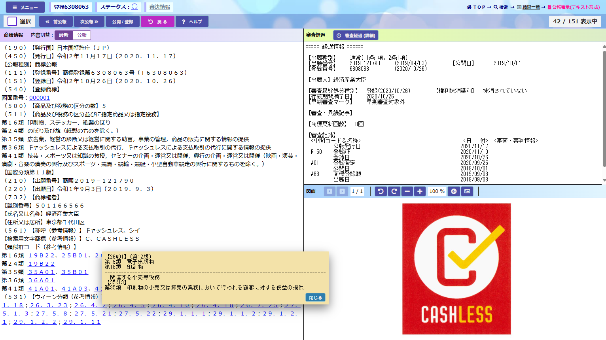Open similar group code 36A01 link
This screenshot has width=606, height=340.
[41, 280]
